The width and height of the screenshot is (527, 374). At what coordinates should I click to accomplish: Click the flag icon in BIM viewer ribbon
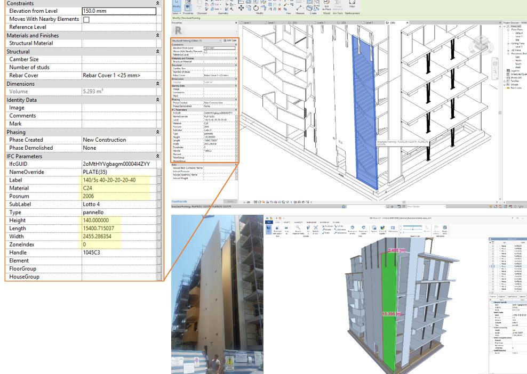click(x=437, y=227)
